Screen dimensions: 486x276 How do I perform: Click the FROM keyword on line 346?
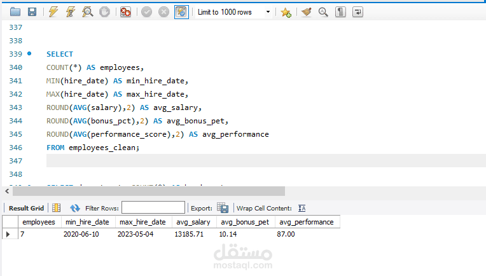tap(55, 148)
